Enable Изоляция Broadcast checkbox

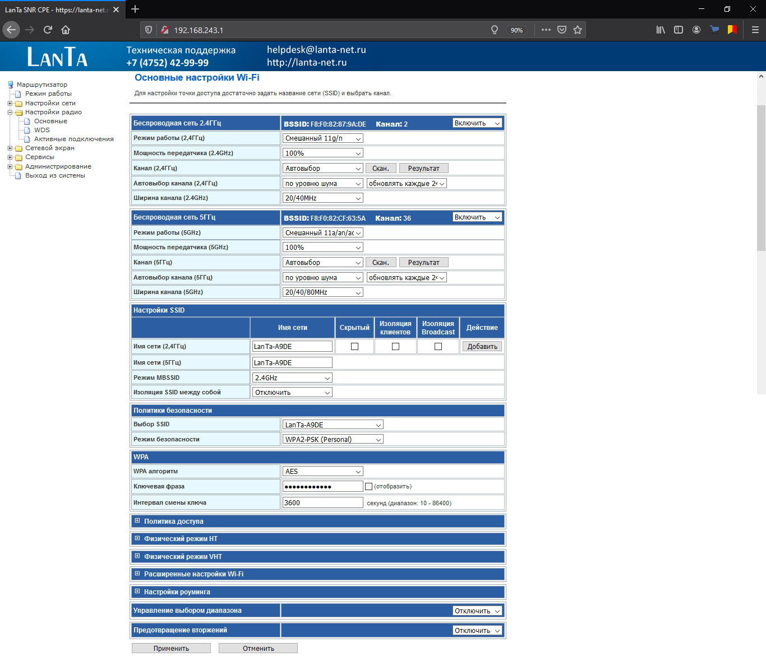[x=438, y=347]
